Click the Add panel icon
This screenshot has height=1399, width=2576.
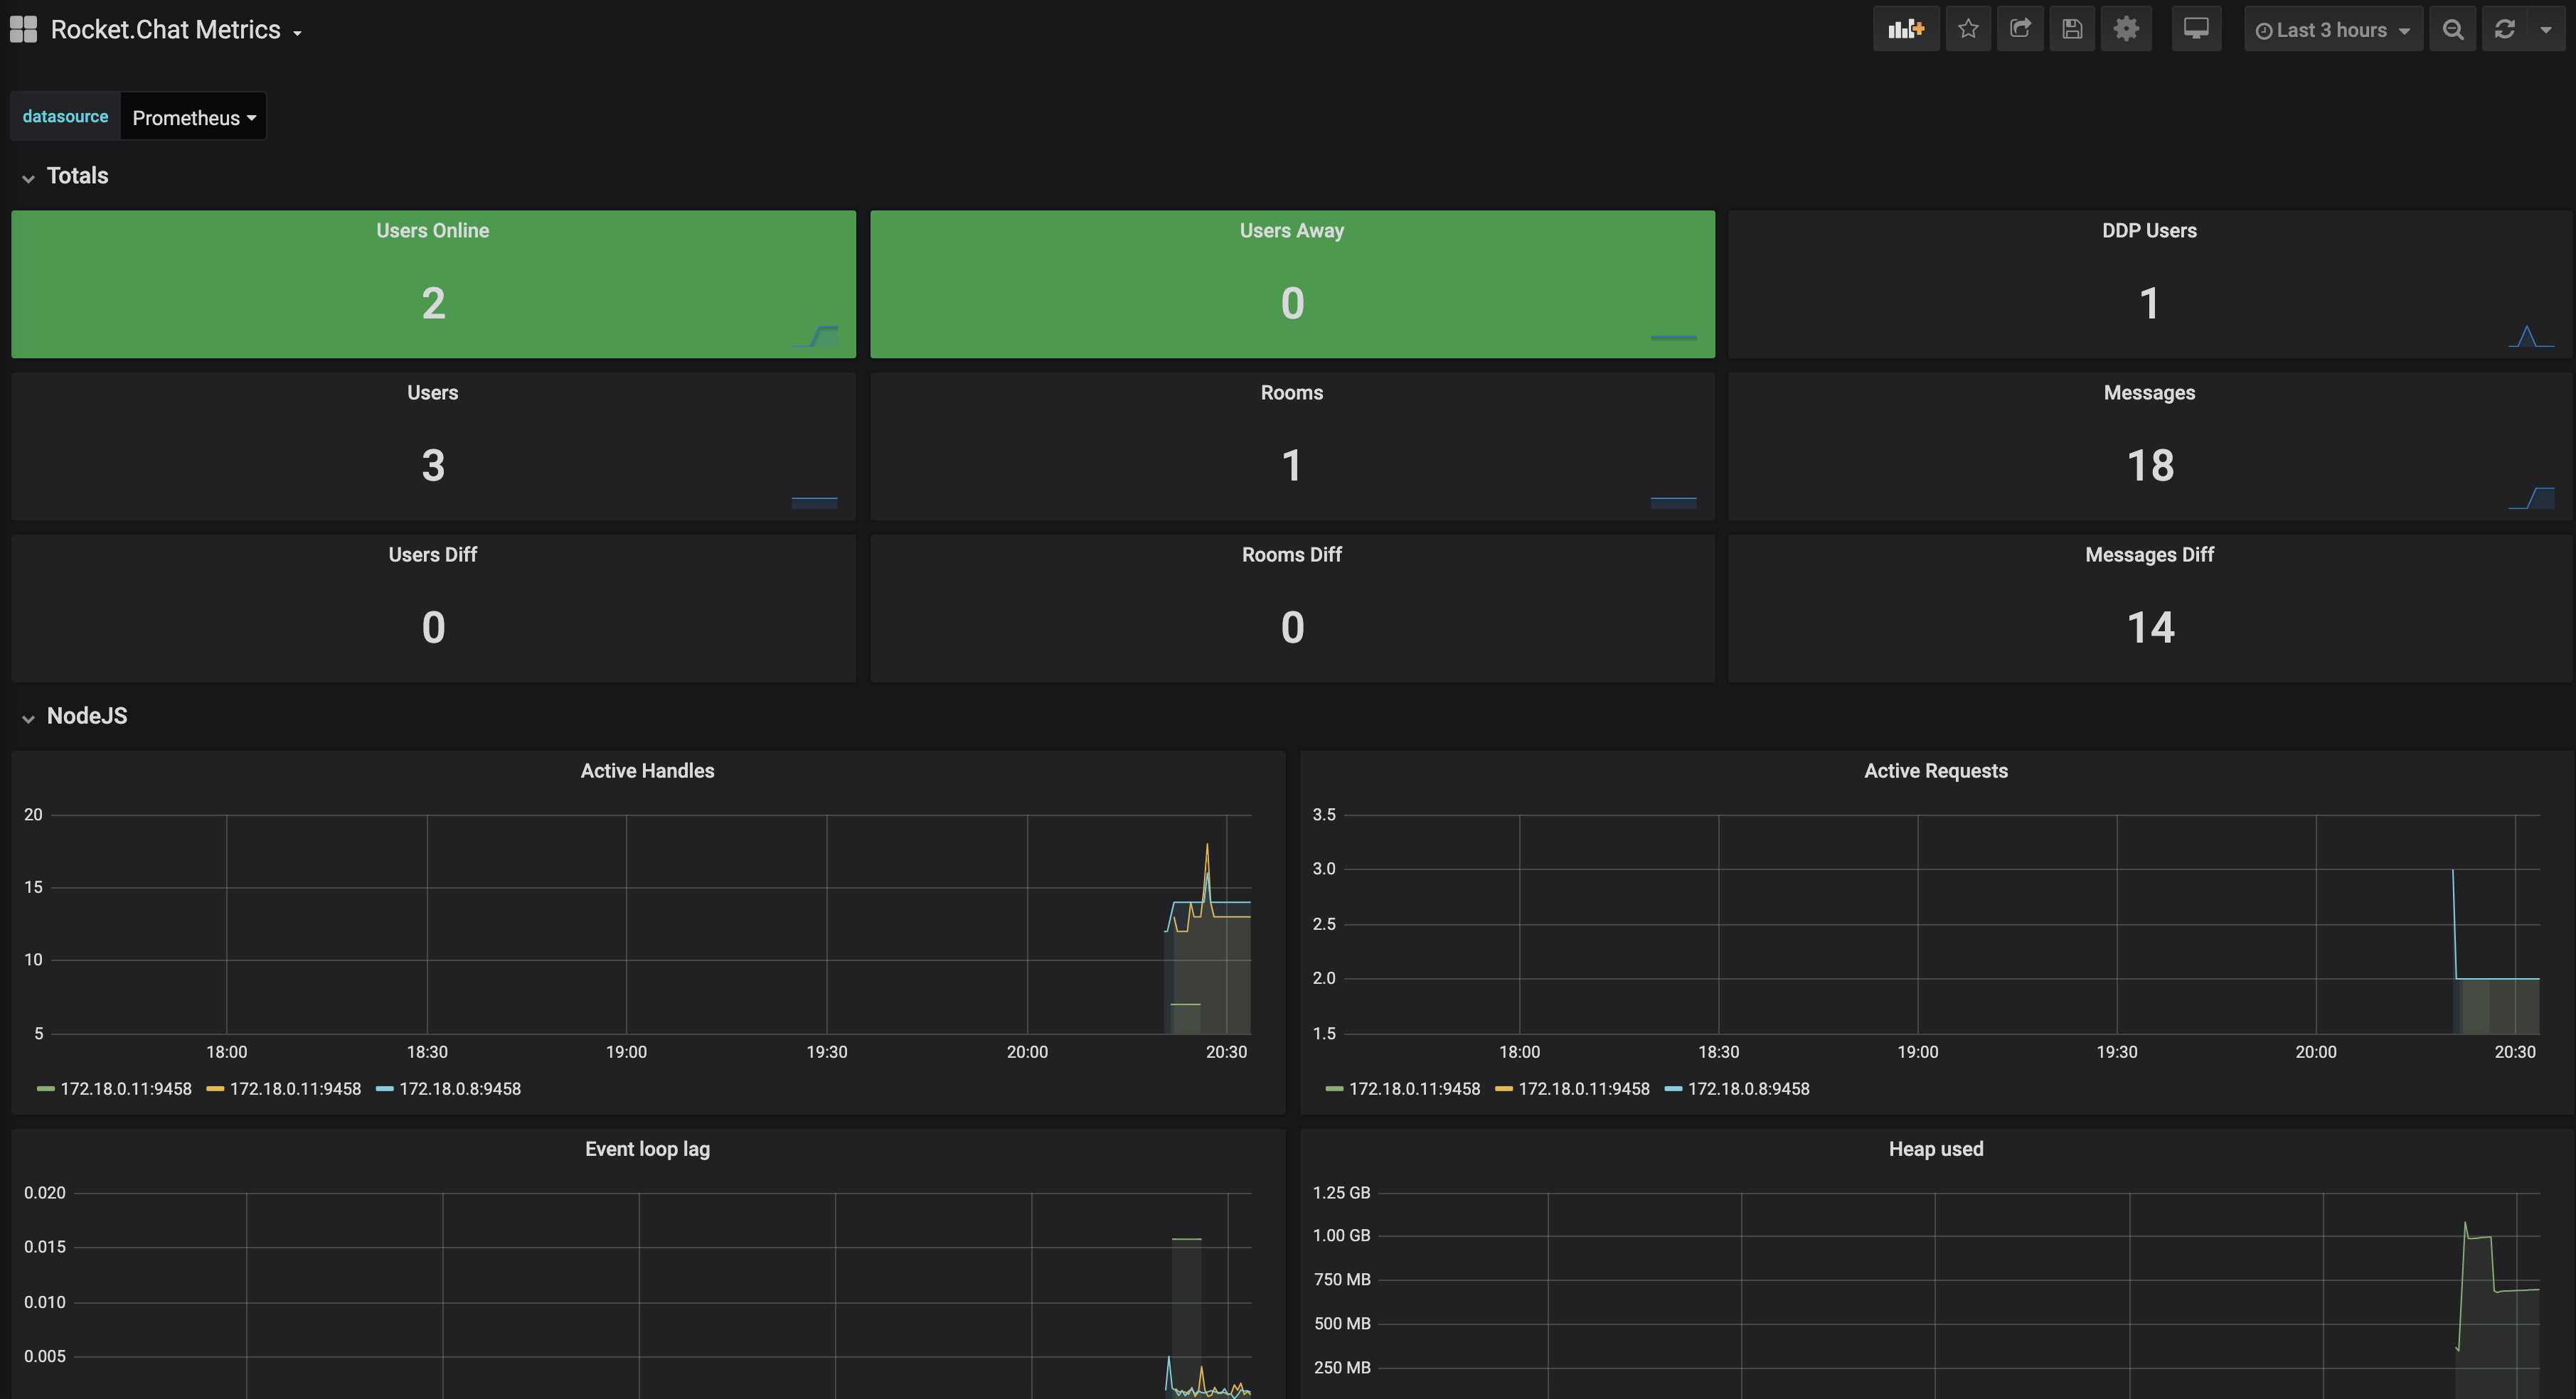click(x=1905, y=29)
